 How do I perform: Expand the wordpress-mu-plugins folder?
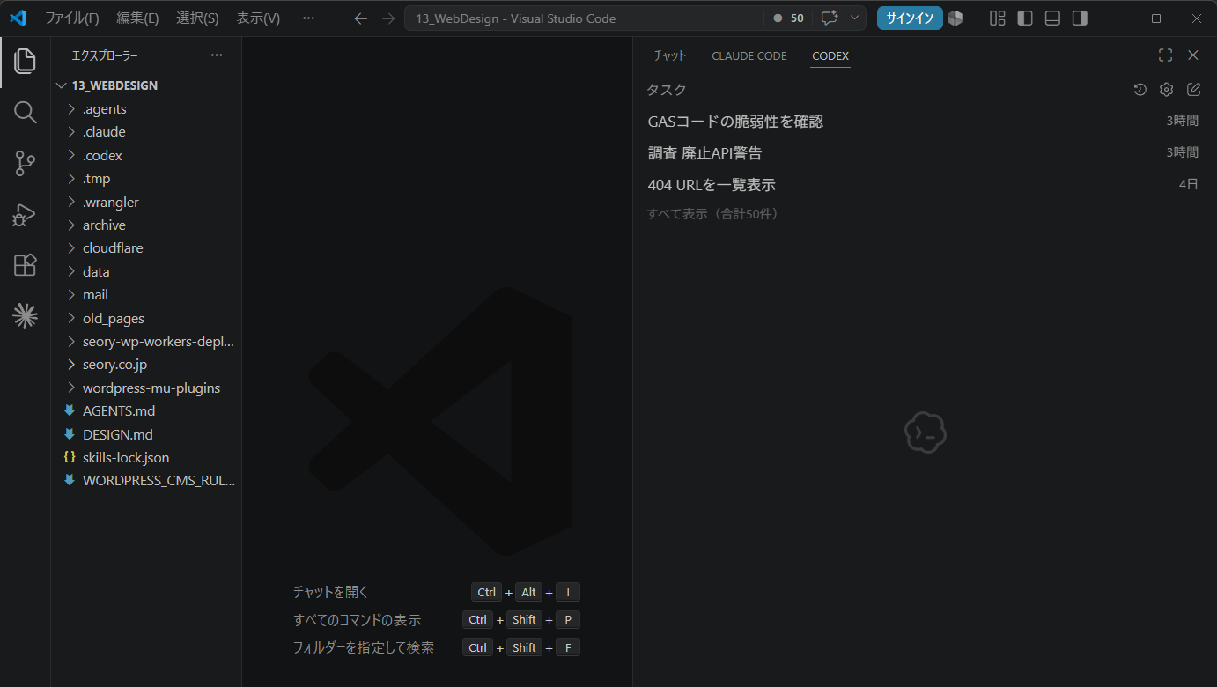(146, 388)
